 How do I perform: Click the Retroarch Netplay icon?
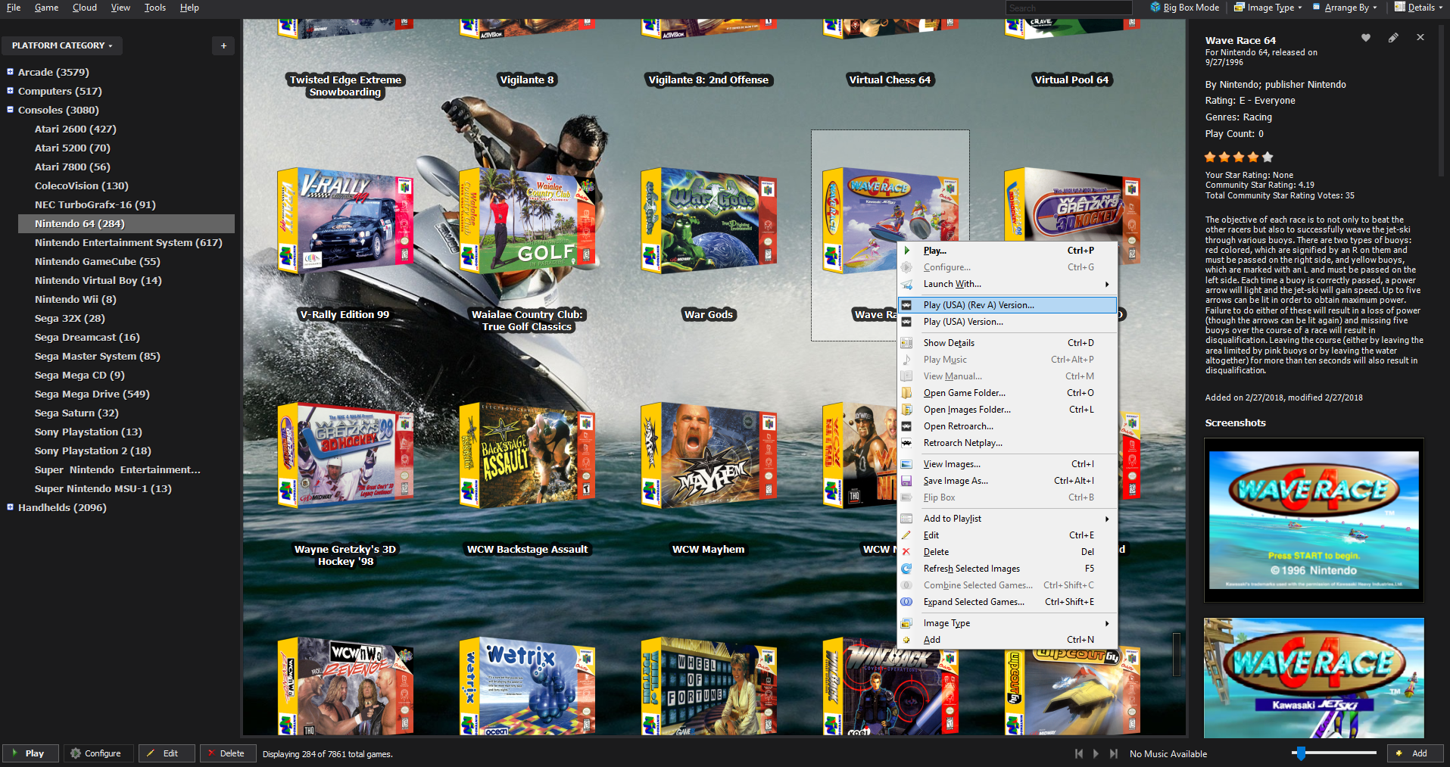pyautogui.click(x=906, y=443)
